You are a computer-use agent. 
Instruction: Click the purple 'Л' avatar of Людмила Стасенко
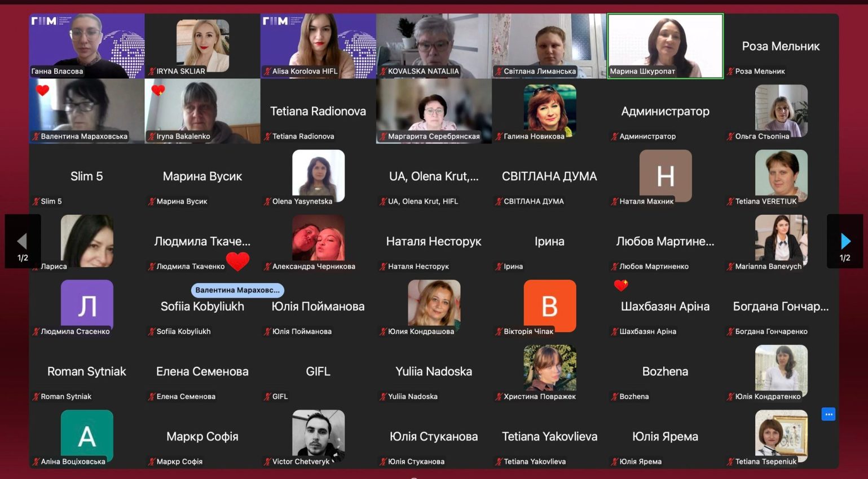point(87,305)
